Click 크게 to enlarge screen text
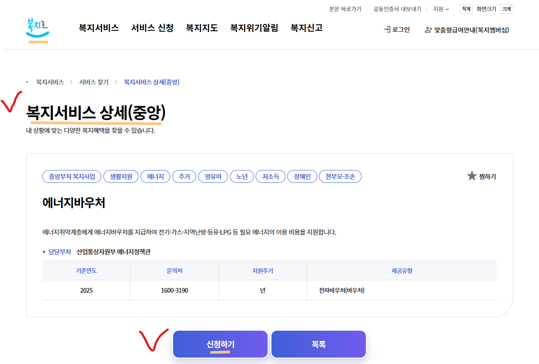This screenshot has width=539, height=364. click(506, 9)
